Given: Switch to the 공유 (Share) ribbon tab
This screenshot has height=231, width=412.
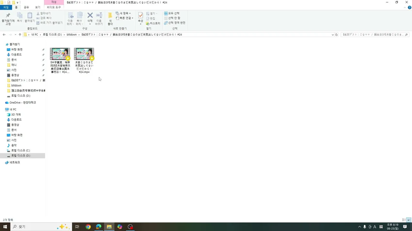Looking at the screenshot, I should tap(26, 7).
